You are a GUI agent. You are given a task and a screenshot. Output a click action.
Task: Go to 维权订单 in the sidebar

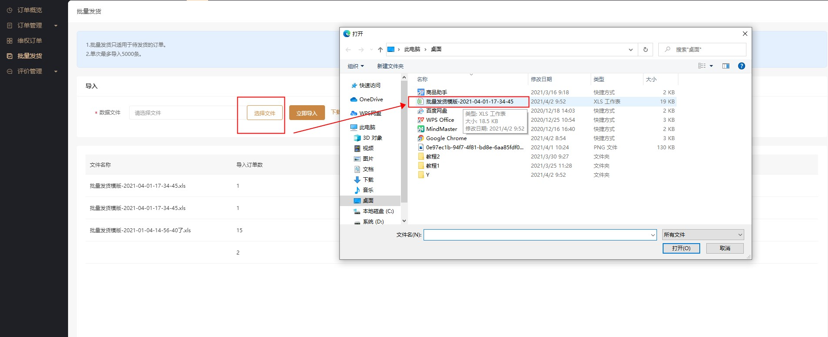pyautogui.click(x=30, y=41)
